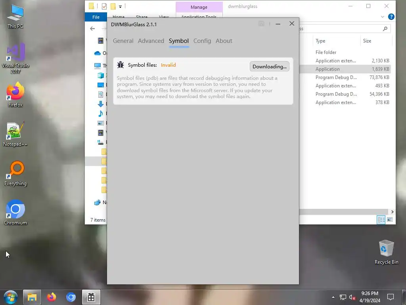
Task: Click the Invalid status text
Action: point(168,65)
